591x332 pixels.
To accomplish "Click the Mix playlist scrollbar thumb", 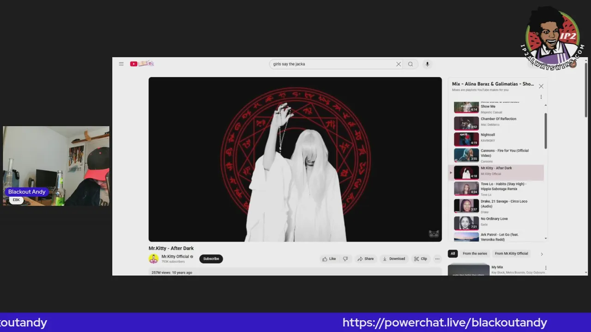I will (x=546, y=130).
